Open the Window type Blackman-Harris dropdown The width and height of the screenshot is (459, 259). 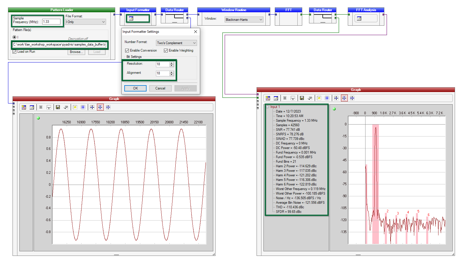[244, 20]
